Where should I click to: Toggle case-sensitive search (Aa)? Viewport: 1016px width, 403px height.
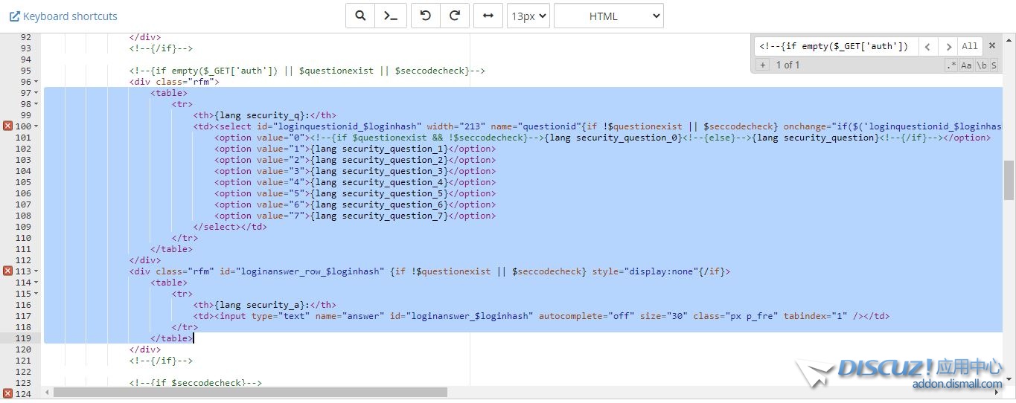pyautogui.click(x=966, y=65)
